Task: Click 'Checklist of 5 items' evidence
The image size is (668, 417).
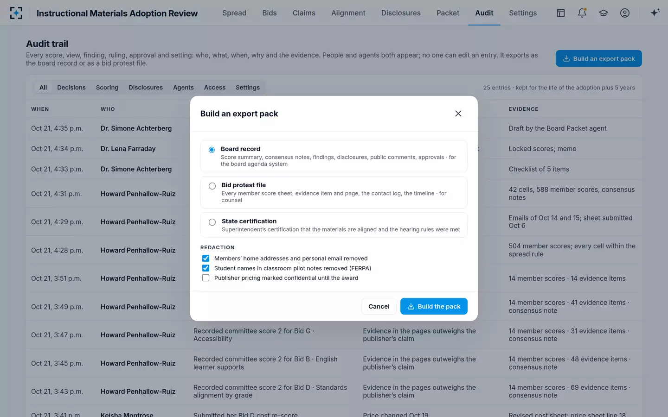Action: (x=539, y=169)
